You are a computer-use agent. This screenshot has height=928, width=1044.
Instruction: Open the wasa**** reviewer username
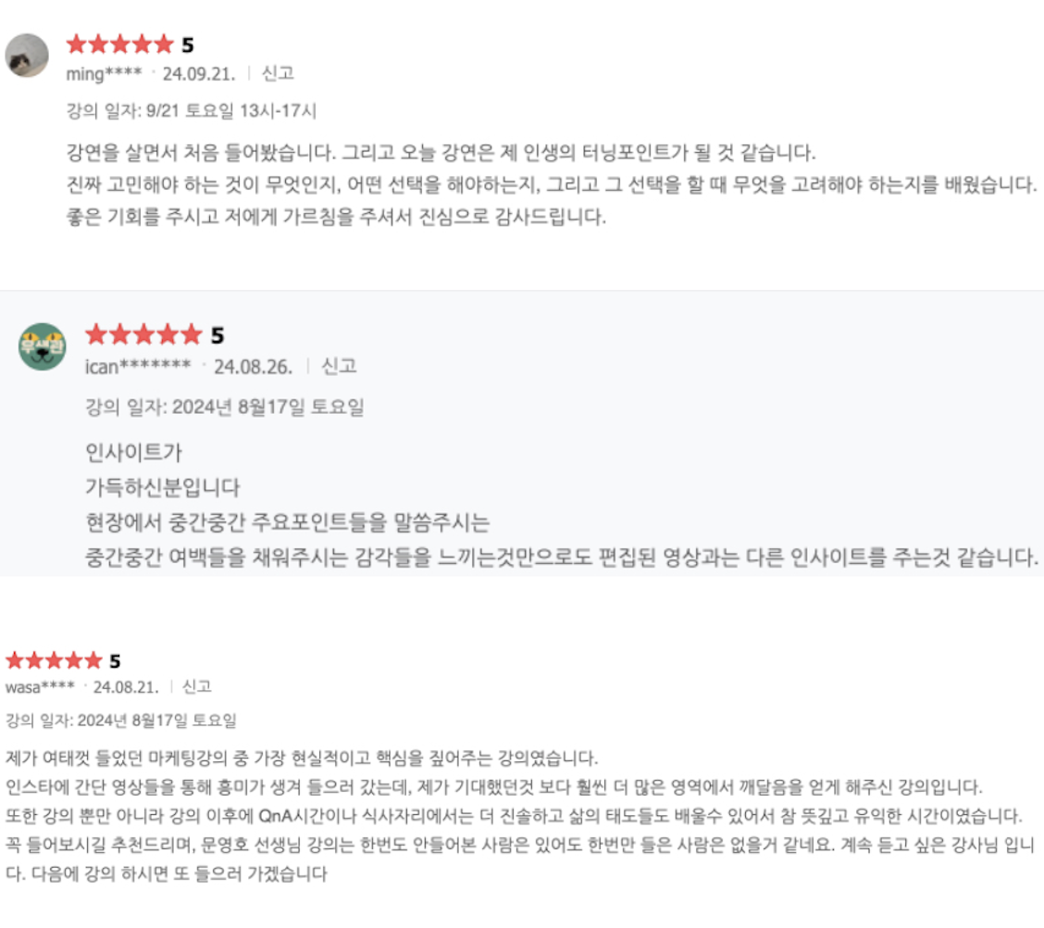40,687
